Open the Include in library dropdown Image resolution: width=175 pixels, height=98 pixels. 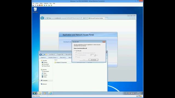(53, 57)
